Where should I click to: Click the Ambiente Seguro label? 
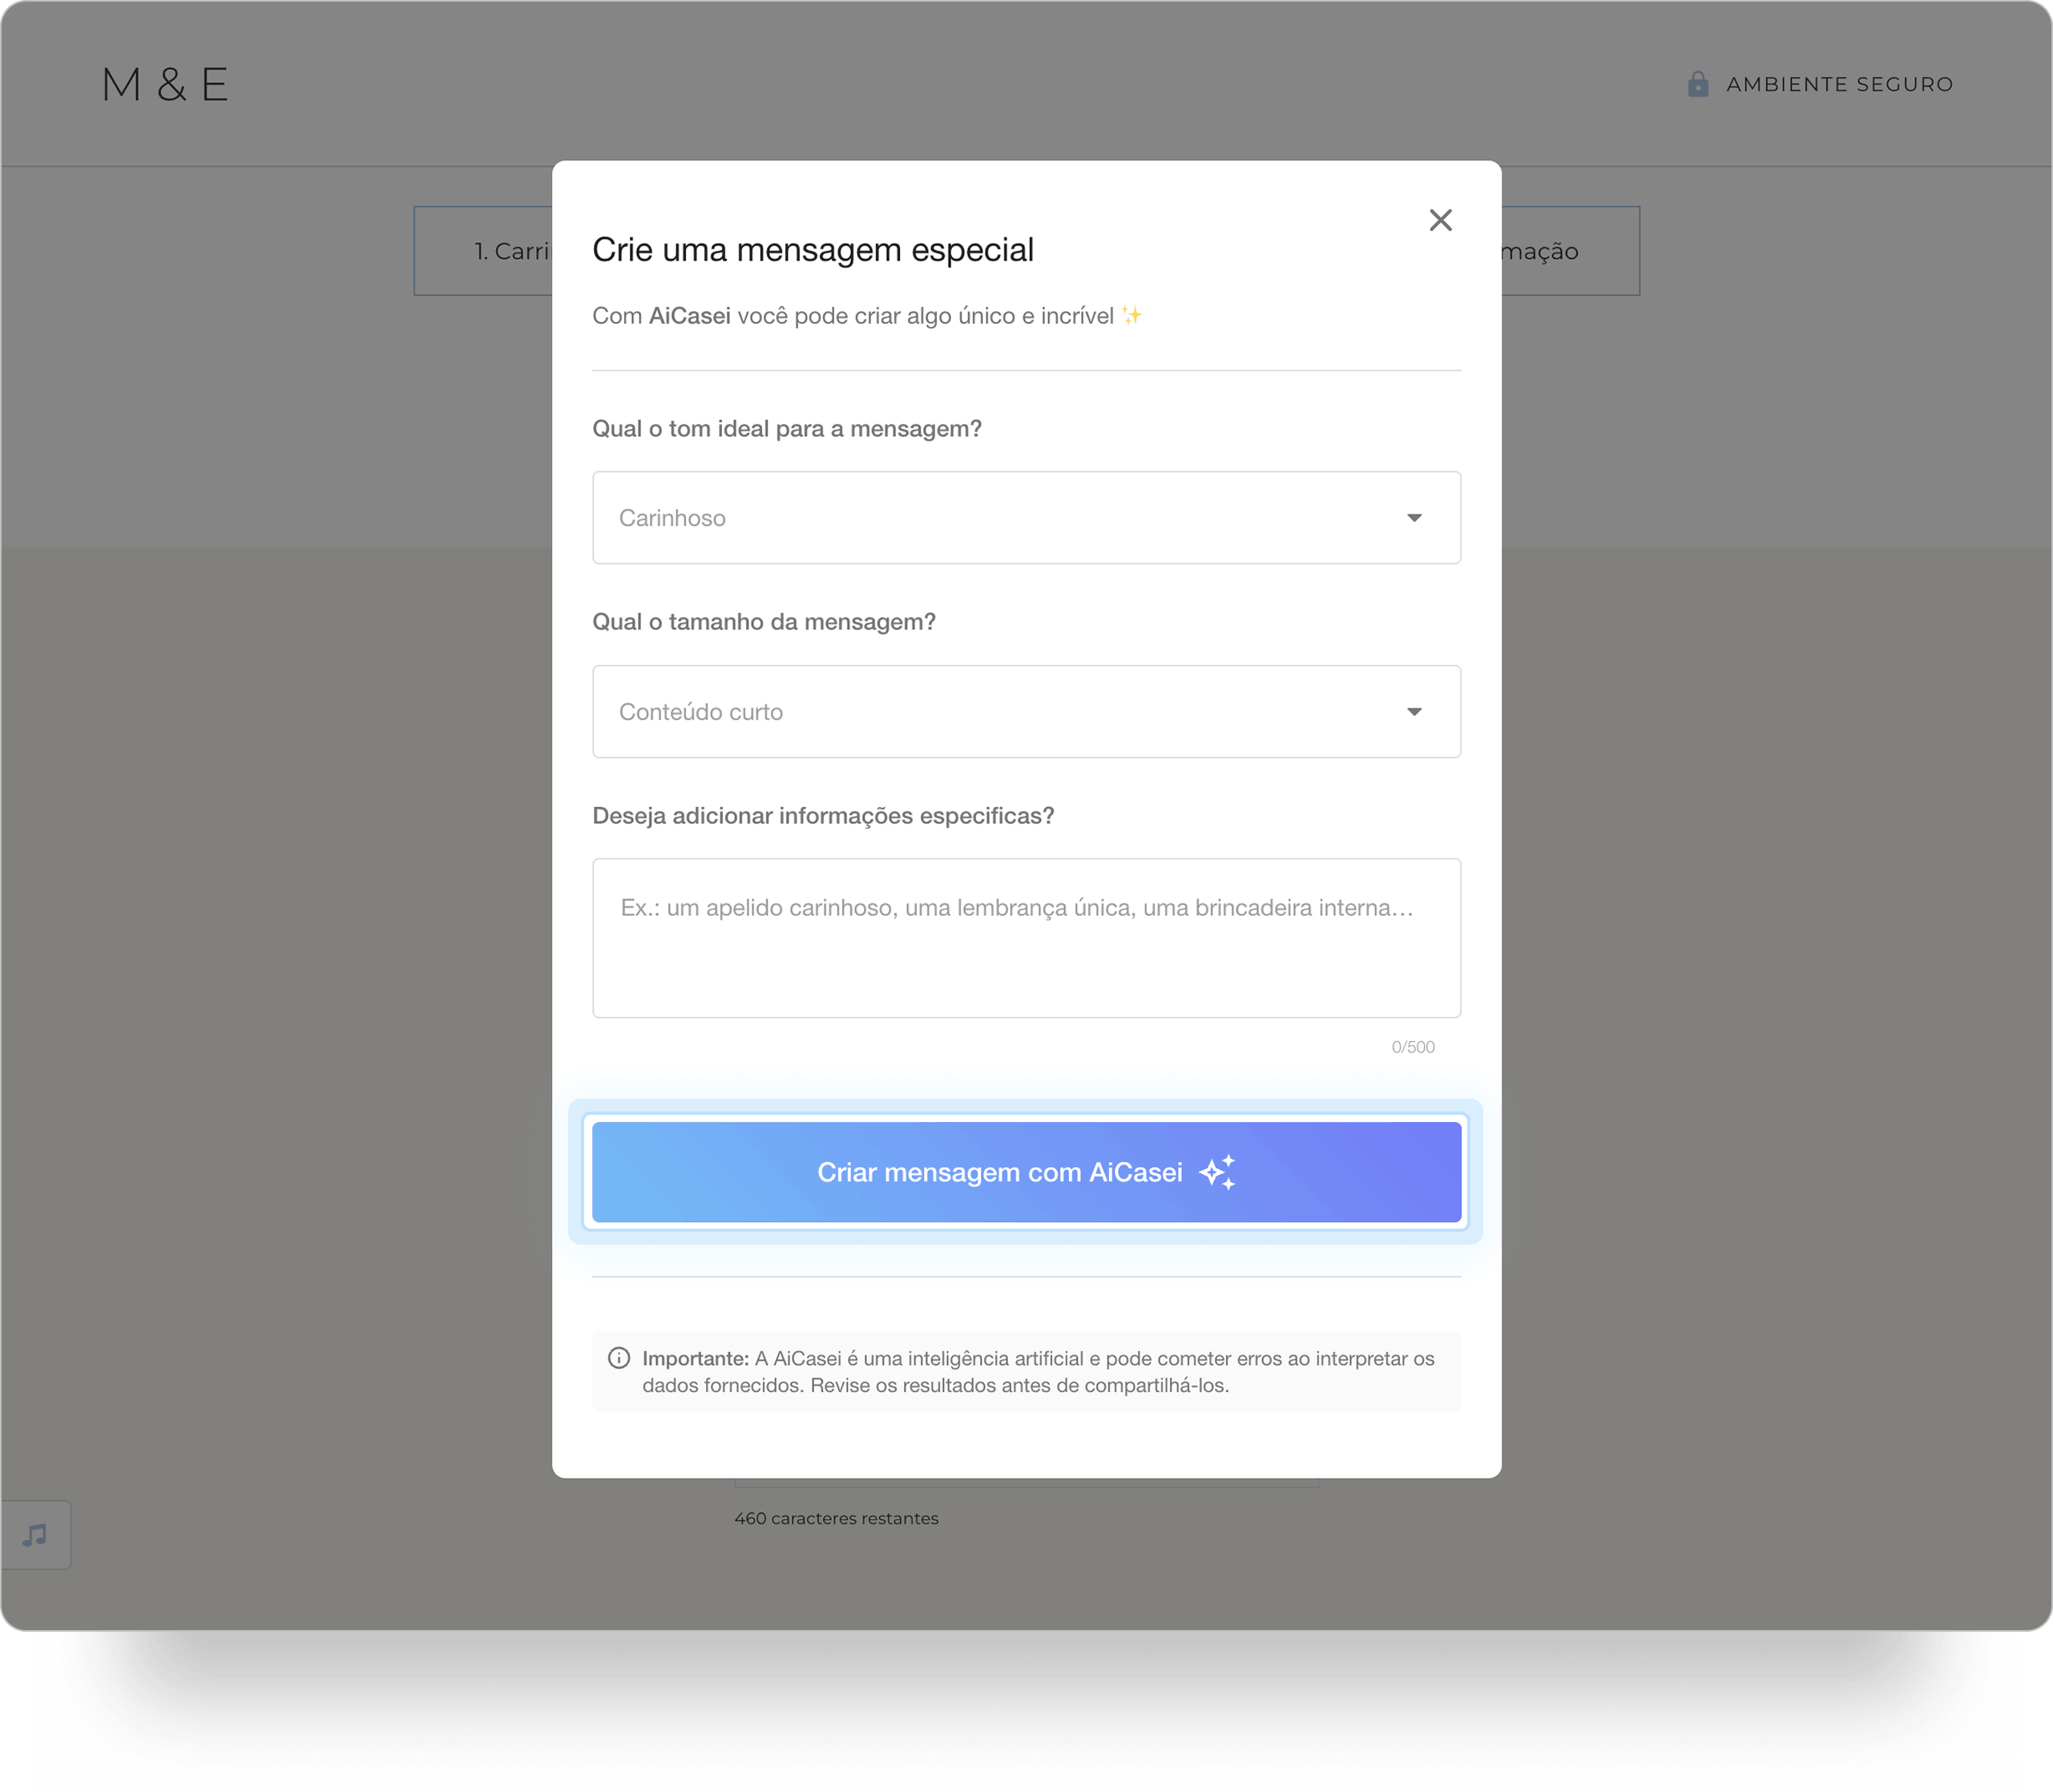coord(1839,84)
